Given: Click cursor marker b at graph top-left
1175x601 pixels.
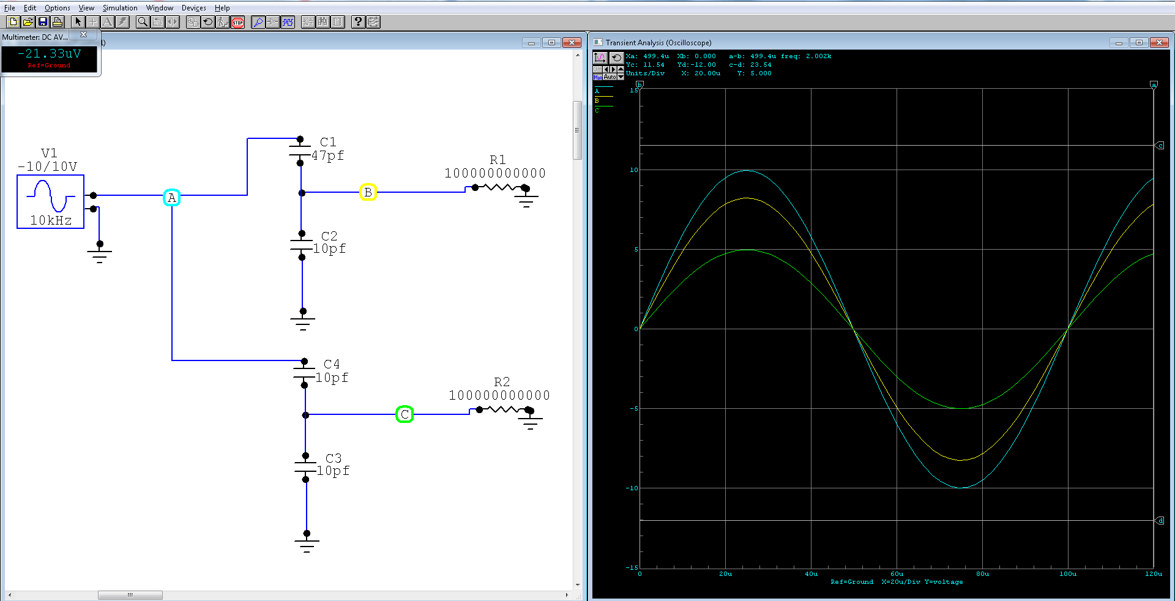Looking at the screenshot, I should tap(640, 84).
